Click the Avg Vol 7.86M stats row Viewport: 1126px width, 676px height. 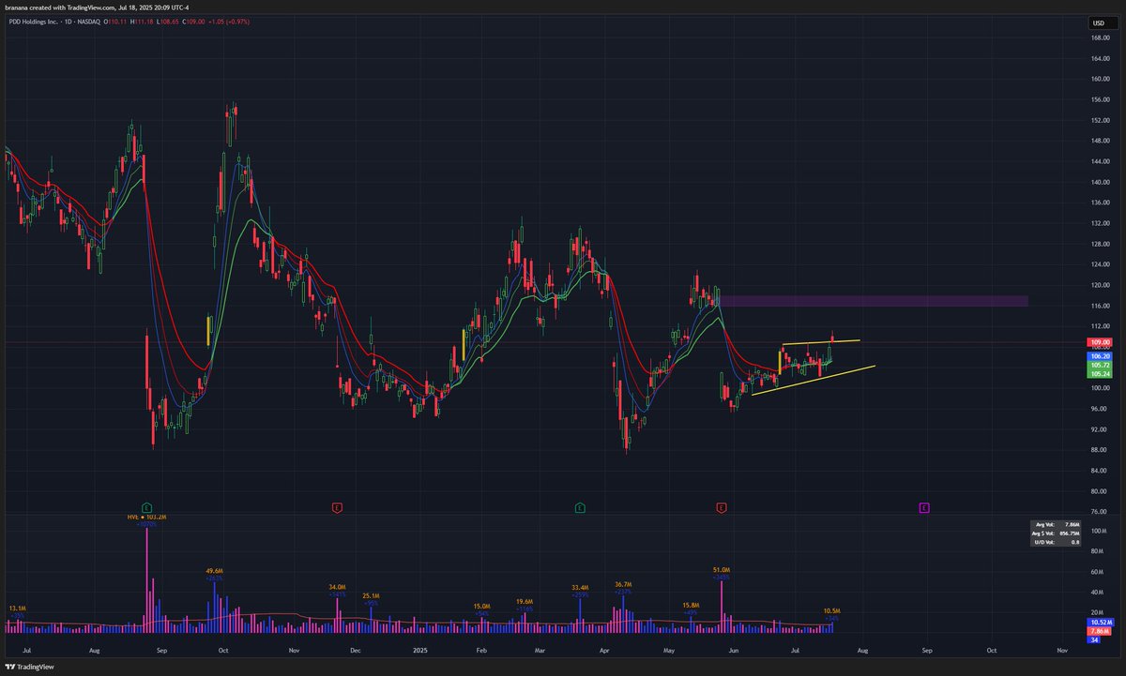[1057, 525]
